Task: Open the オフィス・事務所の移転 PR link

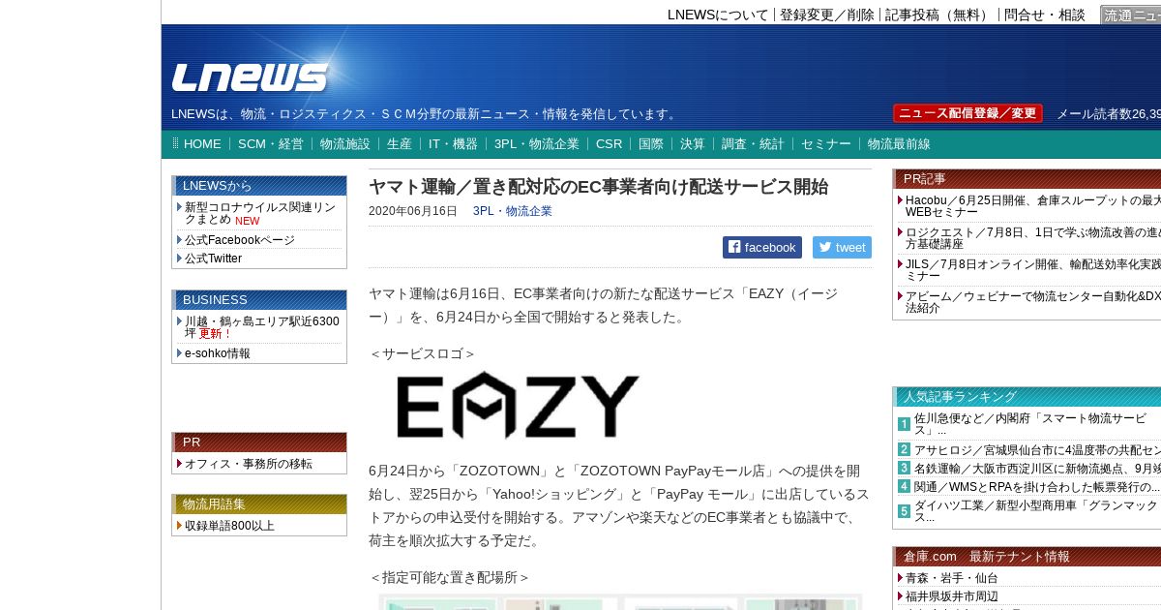Action: pos(249,464)
